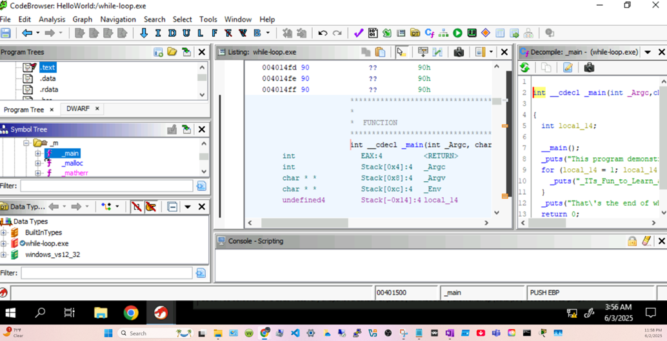Collapse the _m folder in Symbol Tree

(x=26, y=143)
